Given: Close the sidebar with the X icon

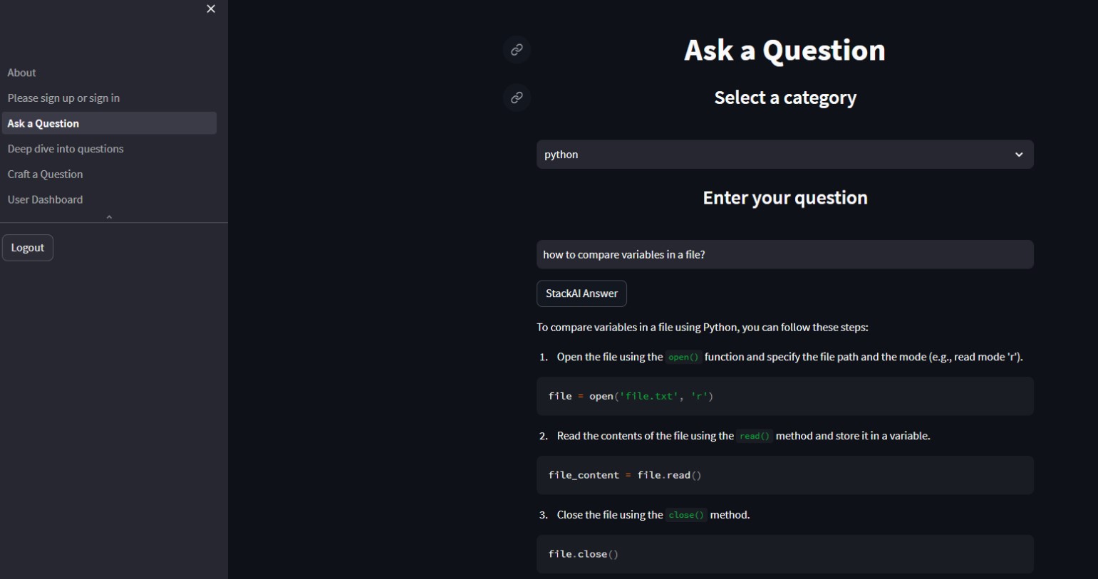Looking at the screenshot, I should (211, 9).
